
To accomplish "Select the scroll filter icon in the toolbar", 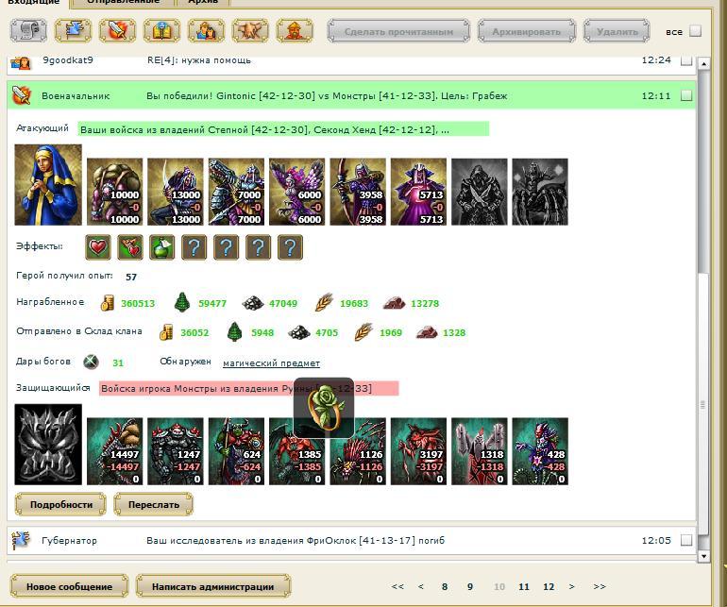I will click(28, 31).
